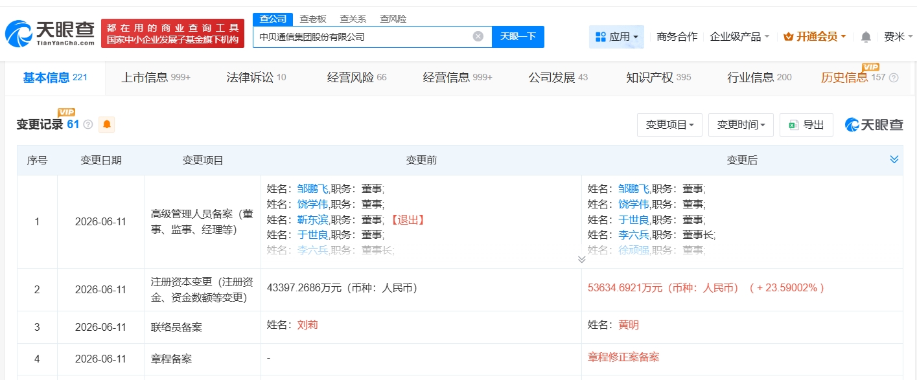917x380 pixels.
Task: Open 邹鹏飞 link in 变更前 column
Action: [x=313, y=189]
